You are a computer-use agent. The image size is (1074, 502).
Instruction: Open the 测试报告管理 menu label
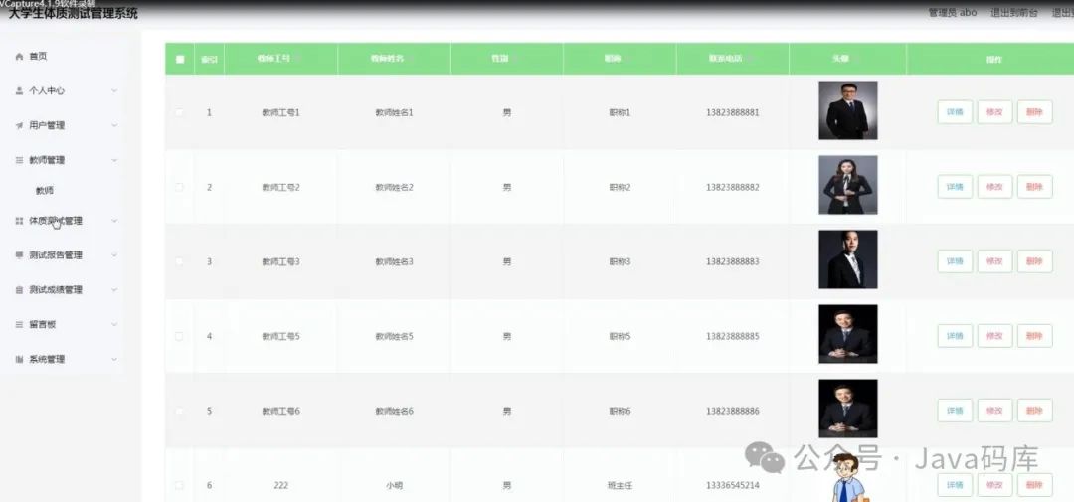[56, 255]
